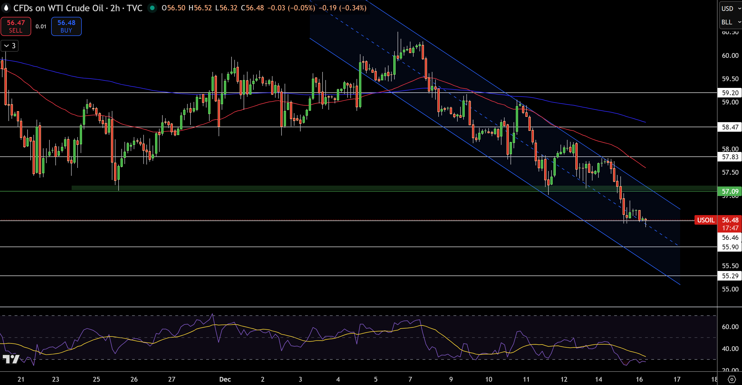
Task: Click the green market status dot
Action: point(152,8)
